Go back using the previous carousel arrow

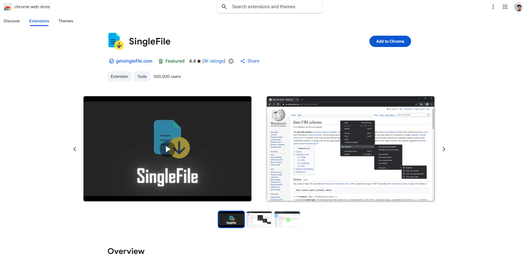tap(75, 149)
